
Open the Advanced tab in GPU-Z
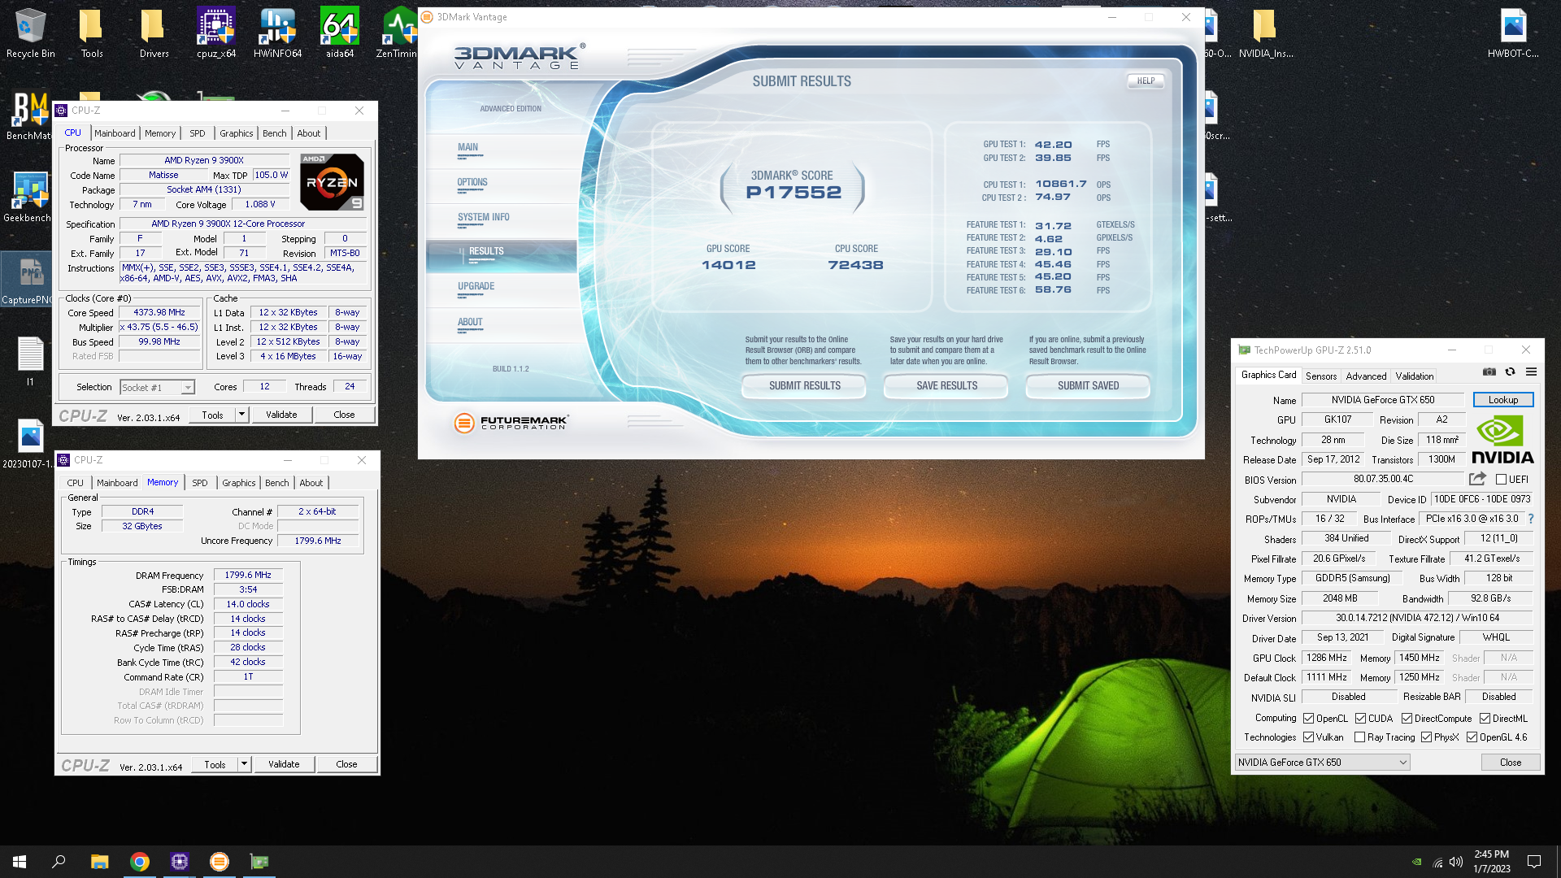click(1366, 376)
